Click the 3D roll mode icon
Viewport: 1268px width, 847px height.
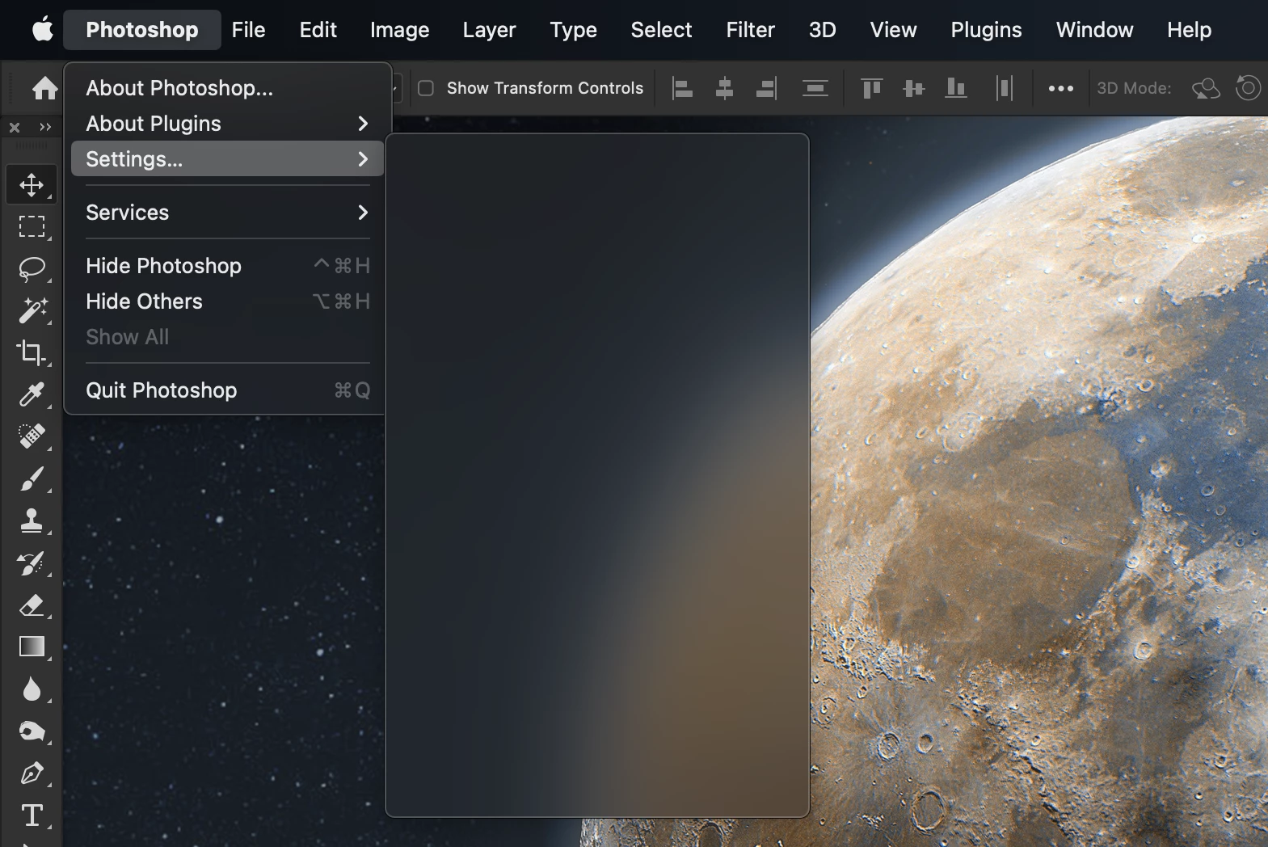[x=1249, y=88]
